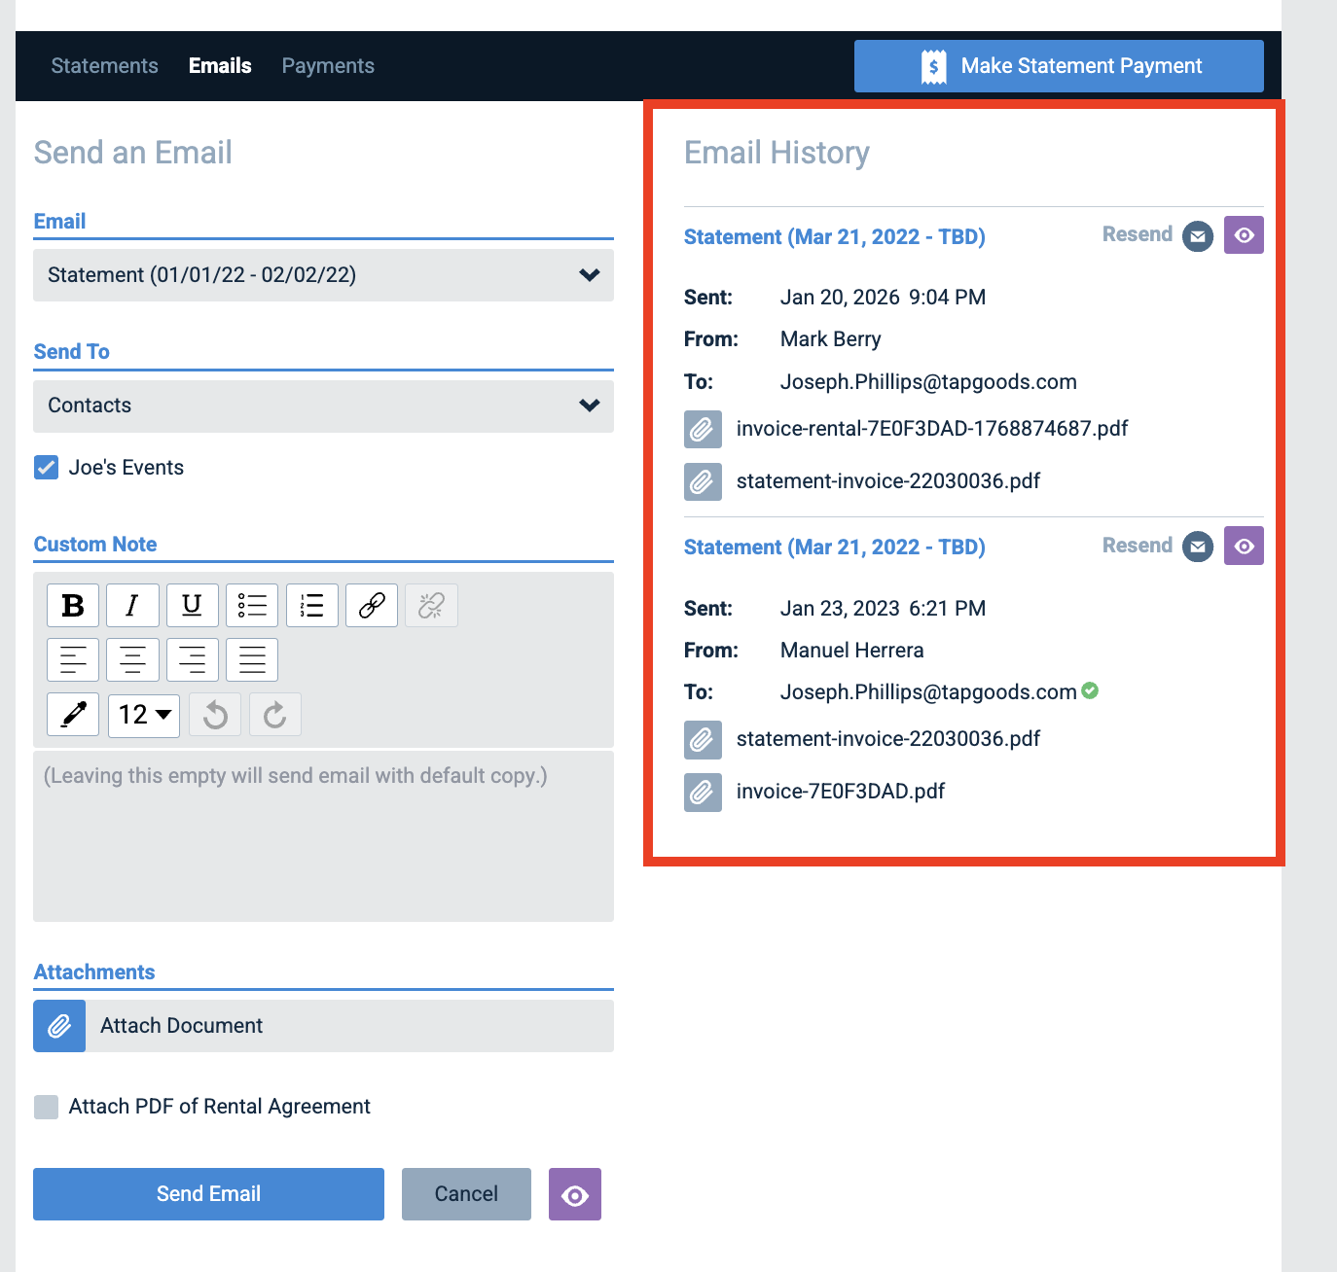Click sender name Manuel Herrera

[852, 651]
